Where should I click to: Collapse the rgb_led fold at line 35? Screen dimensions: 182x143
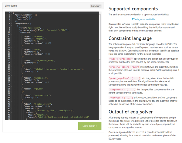(x=11, y=86)
